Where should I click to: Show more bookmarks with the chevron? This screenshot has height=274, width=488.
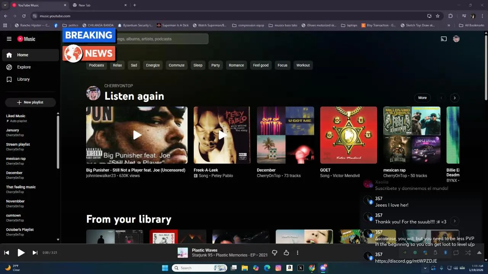(449, 25)
